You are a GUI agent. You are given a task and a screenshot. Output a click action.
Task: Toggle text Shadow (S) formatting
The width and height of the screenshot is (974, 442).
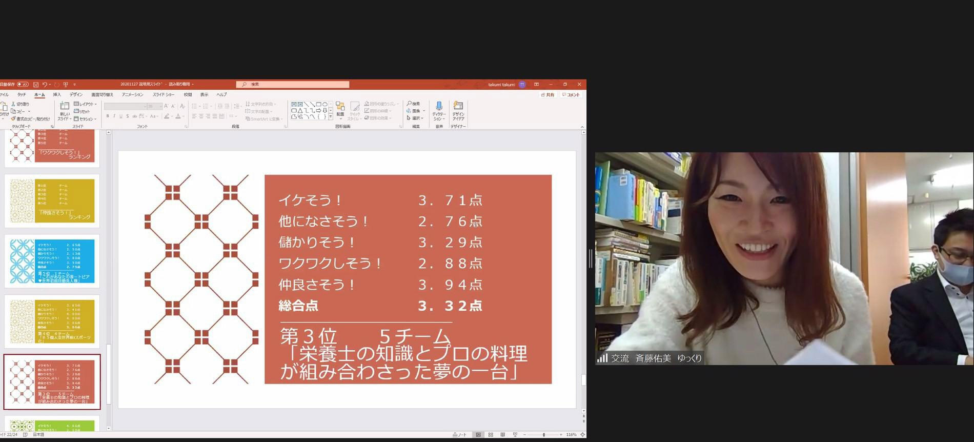[x=128, y=116]
